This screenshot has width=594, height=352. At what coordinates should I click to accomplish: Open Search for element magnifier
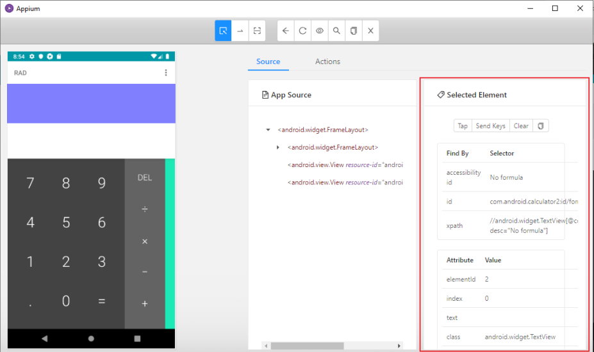tap(336, 31)
